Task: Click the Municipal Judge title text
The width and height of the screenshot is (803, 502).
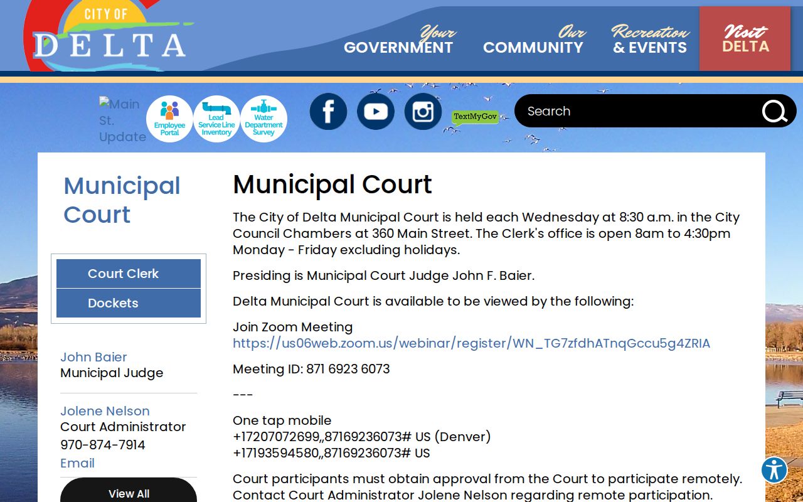Action: tap(112, 373)
